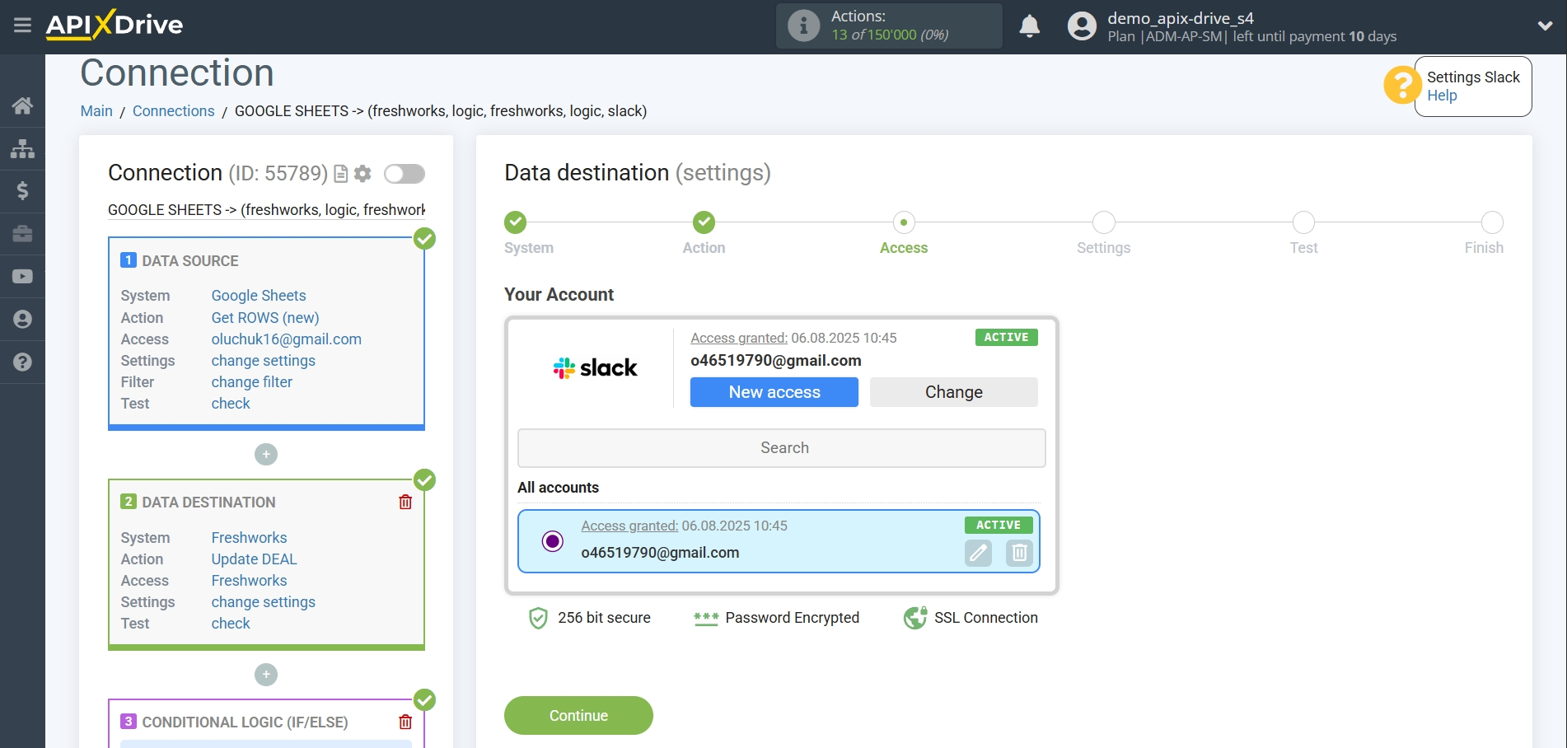Open the connection document icon
This screenshot has height=748, width=1567.
click(x=340, y=174)
